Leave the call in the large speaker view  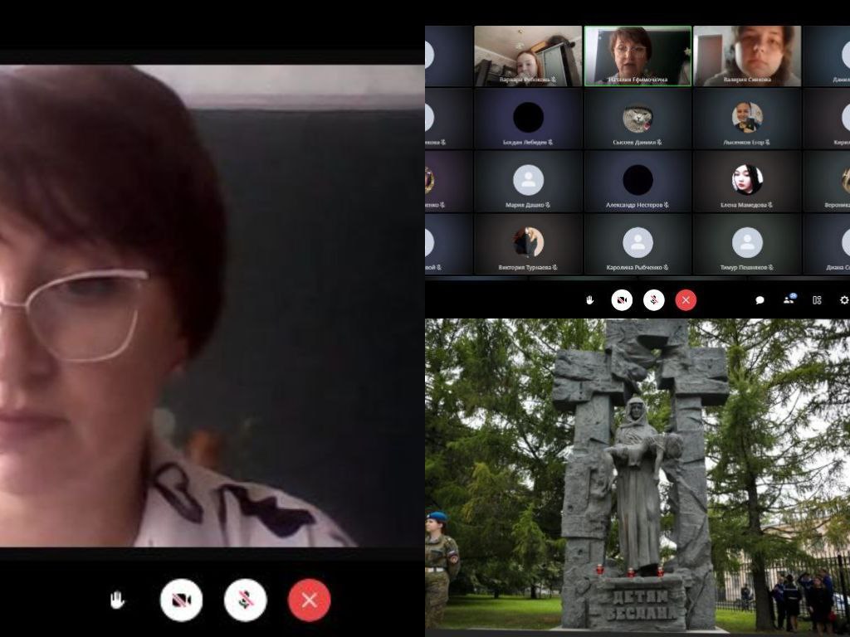(310, 601)
